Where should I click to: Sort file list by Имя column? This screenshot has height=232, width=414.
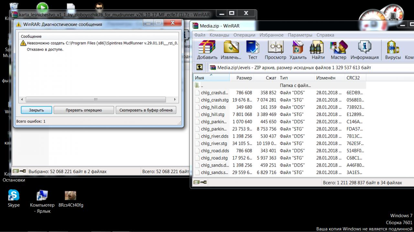click(212, 78)
